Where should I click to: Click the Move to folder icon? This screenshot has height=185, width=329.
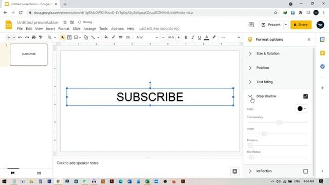72,22
